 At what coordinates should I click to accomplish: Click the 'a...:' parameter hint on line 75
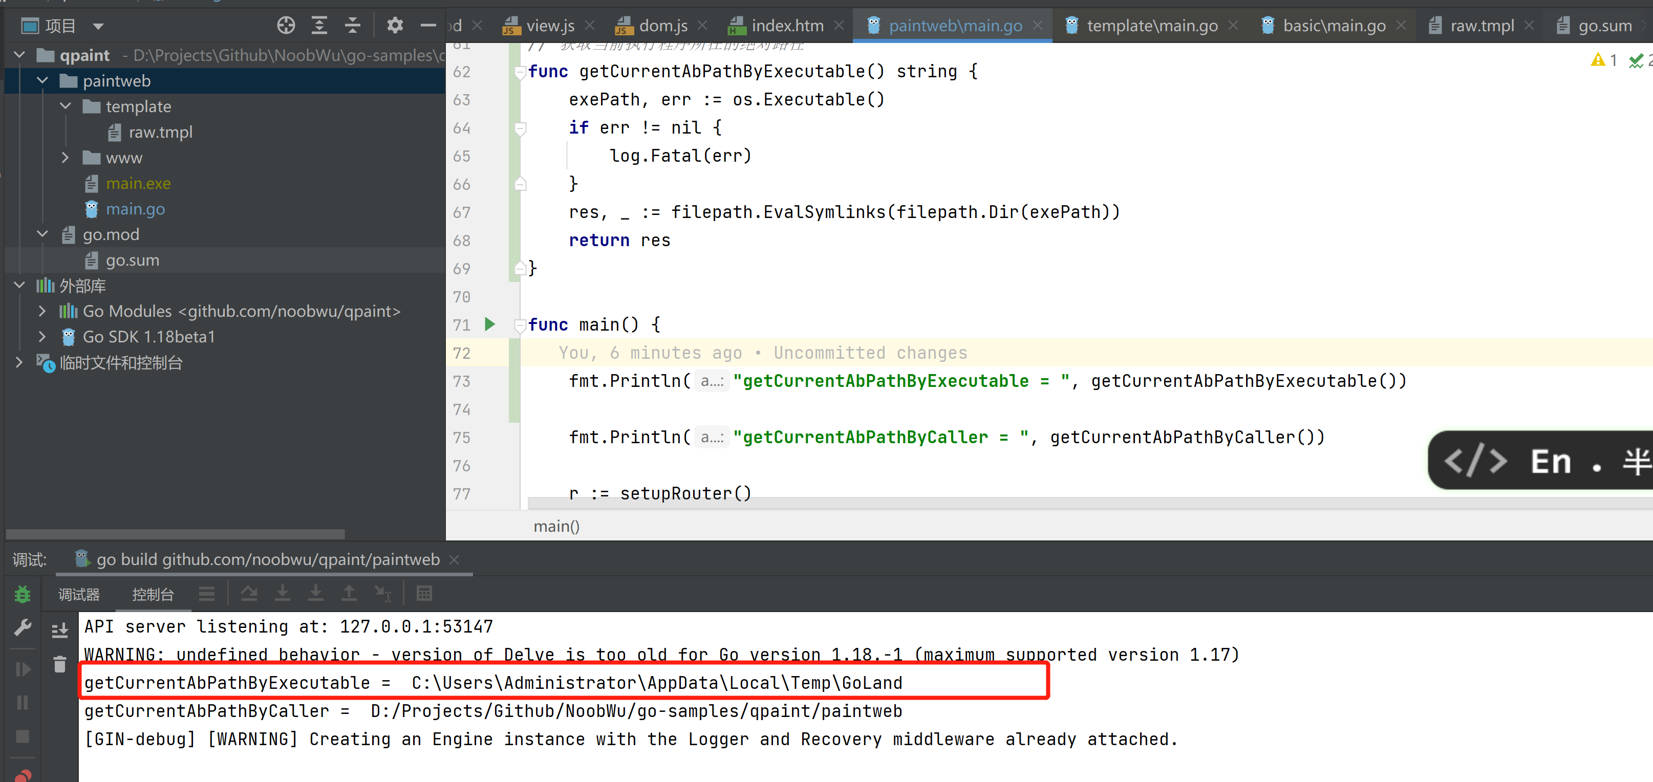(712, 438)
